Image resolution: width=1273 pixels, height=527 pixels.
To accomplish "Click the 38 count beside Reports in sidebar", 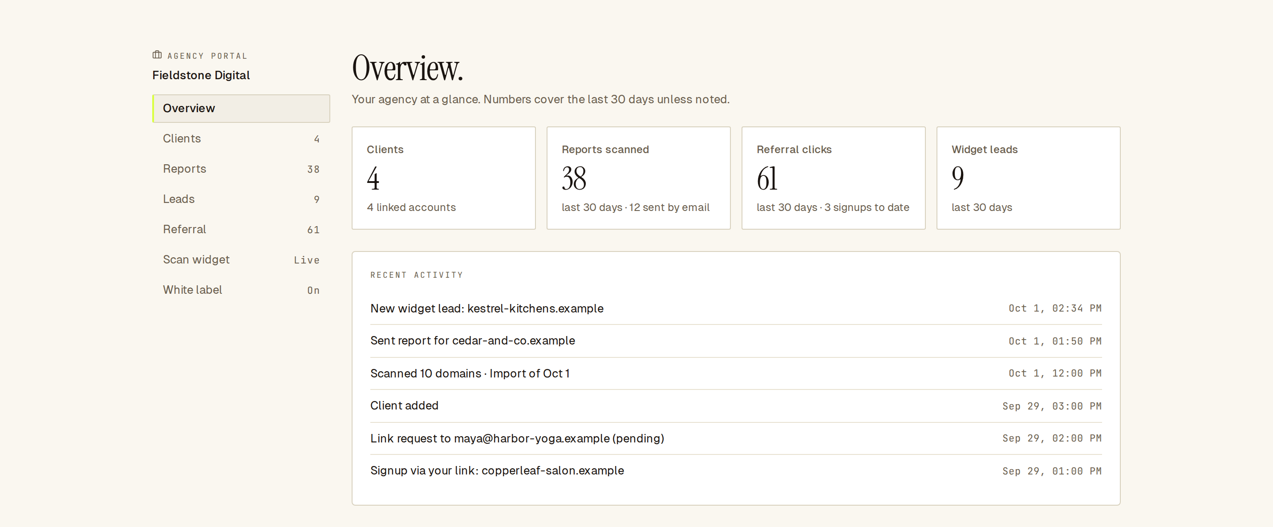I will [313, 169].
